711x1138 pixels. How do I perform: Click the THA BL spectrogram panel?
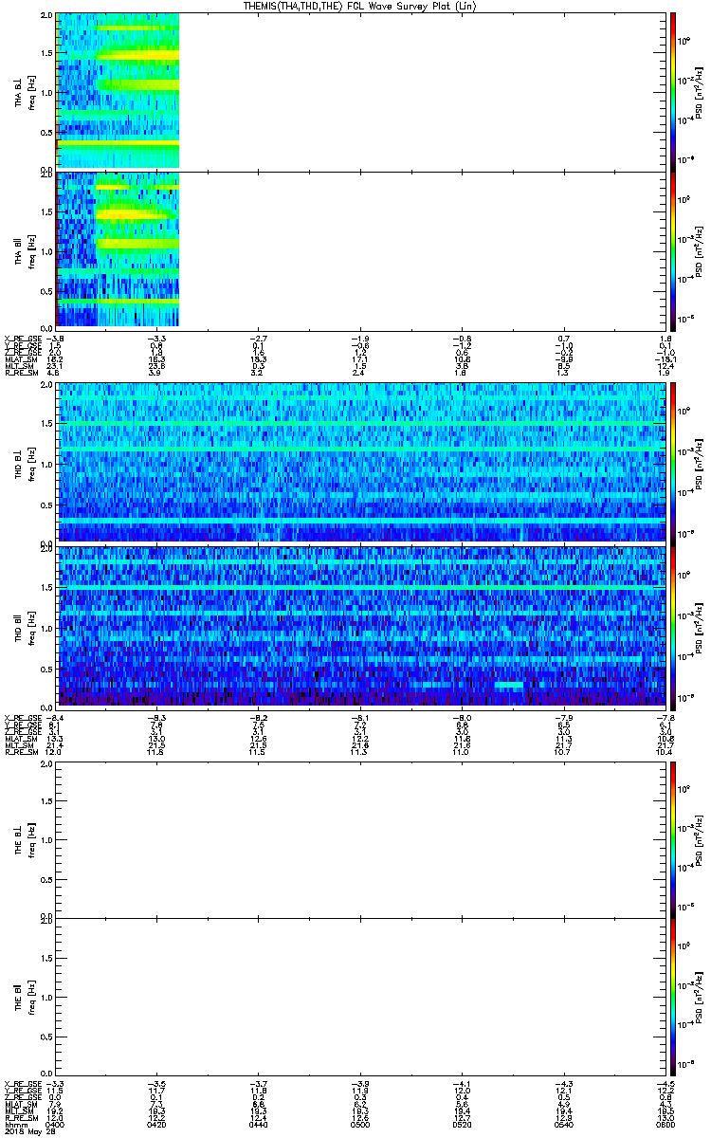coord(358,91)
